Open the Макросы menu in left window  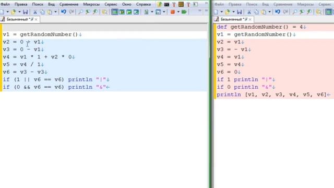(x=91, y=4)
